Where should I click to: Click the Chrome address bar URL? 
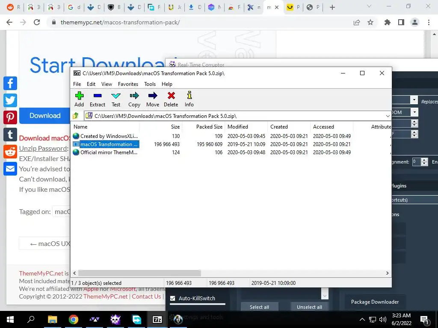pos(120,22)
